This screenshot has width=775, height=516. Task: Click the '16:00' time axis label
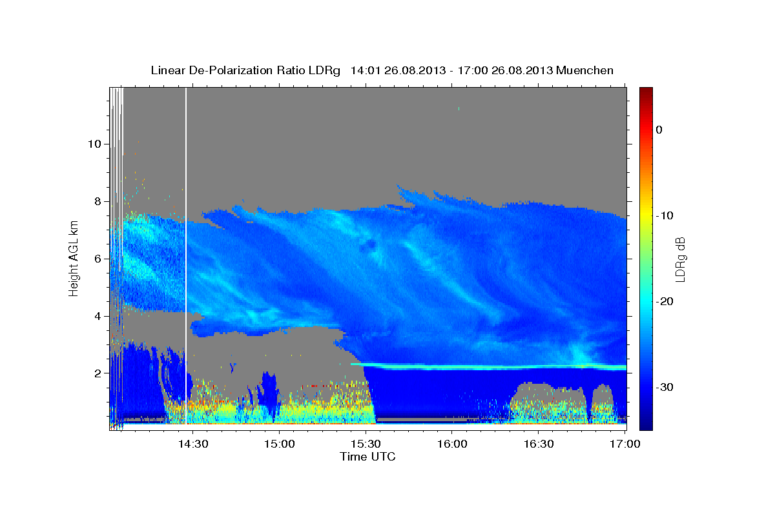click(452, 444)
